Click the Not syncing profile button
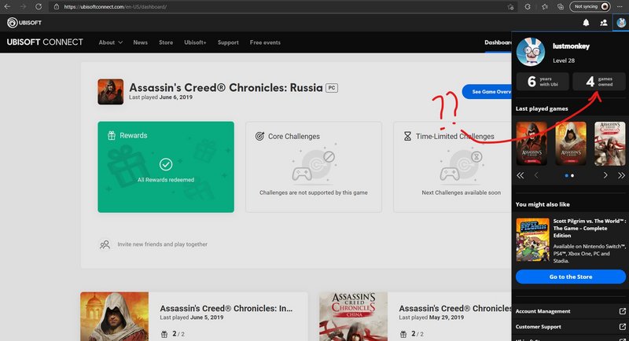The image size is (629, 341). coord(590,6)
